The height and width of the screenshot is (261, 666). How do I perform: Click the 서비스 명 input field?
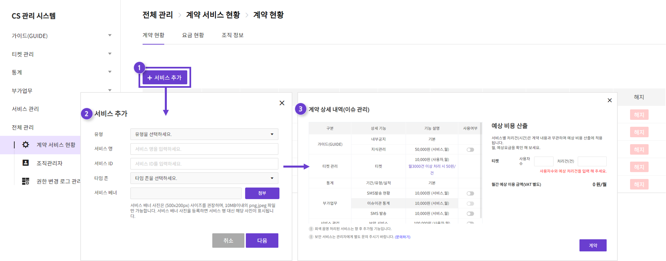pyautogui.click(x=204, y=149)
